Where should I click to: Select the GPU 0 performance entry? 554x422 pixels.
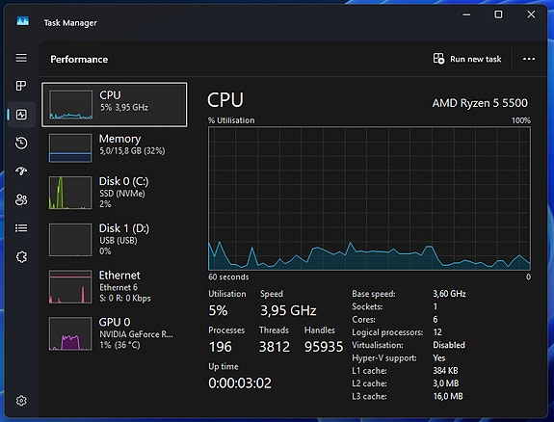(x=114, y=333)
